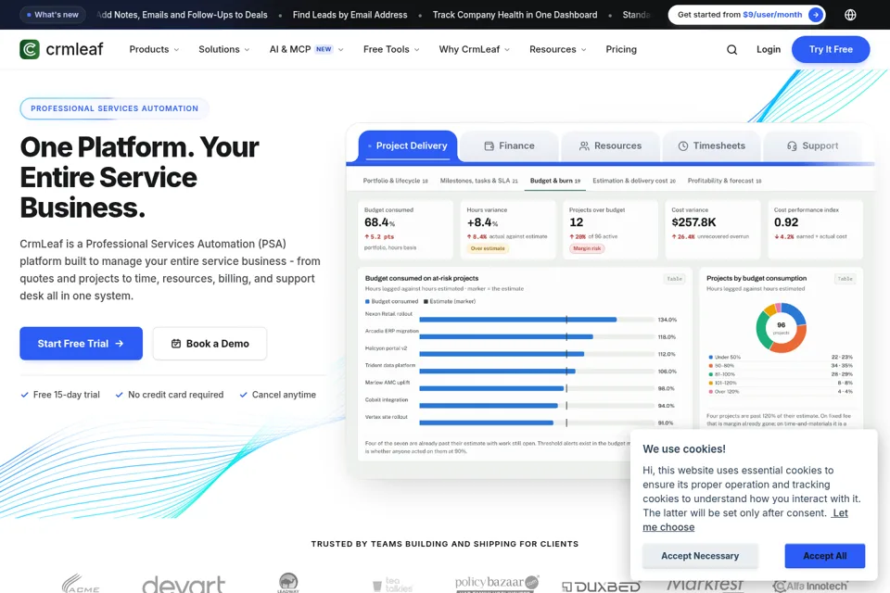The height and width of the screenshot is (593, 890).
Task: Expand the AI & MCP menu
Action: pyautogui.click(x=307, y=49)
